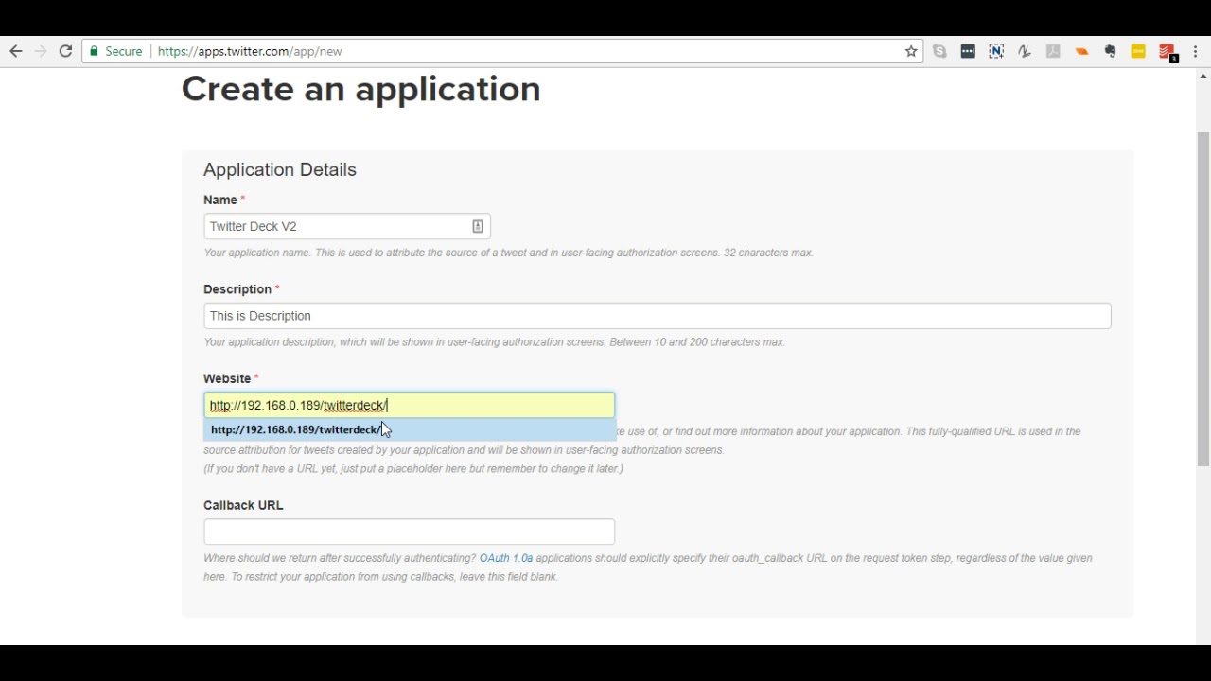
Task: Click the browser forward arrow
Action: (41, 51)
